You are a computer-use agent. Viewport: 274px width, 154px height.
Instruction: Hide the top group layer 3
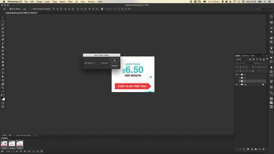tap(237, 74)
